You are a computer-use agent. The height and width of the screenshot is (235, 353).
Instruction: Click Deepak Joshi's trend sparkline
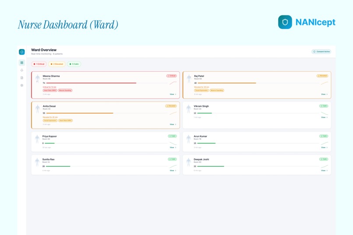[325, 166]
